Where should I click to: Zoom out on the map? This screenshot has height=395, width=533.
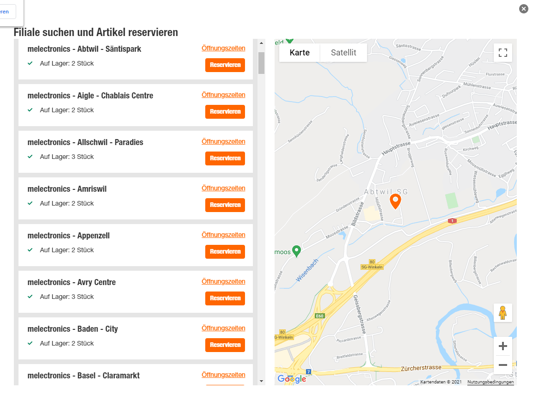(503, 365)
